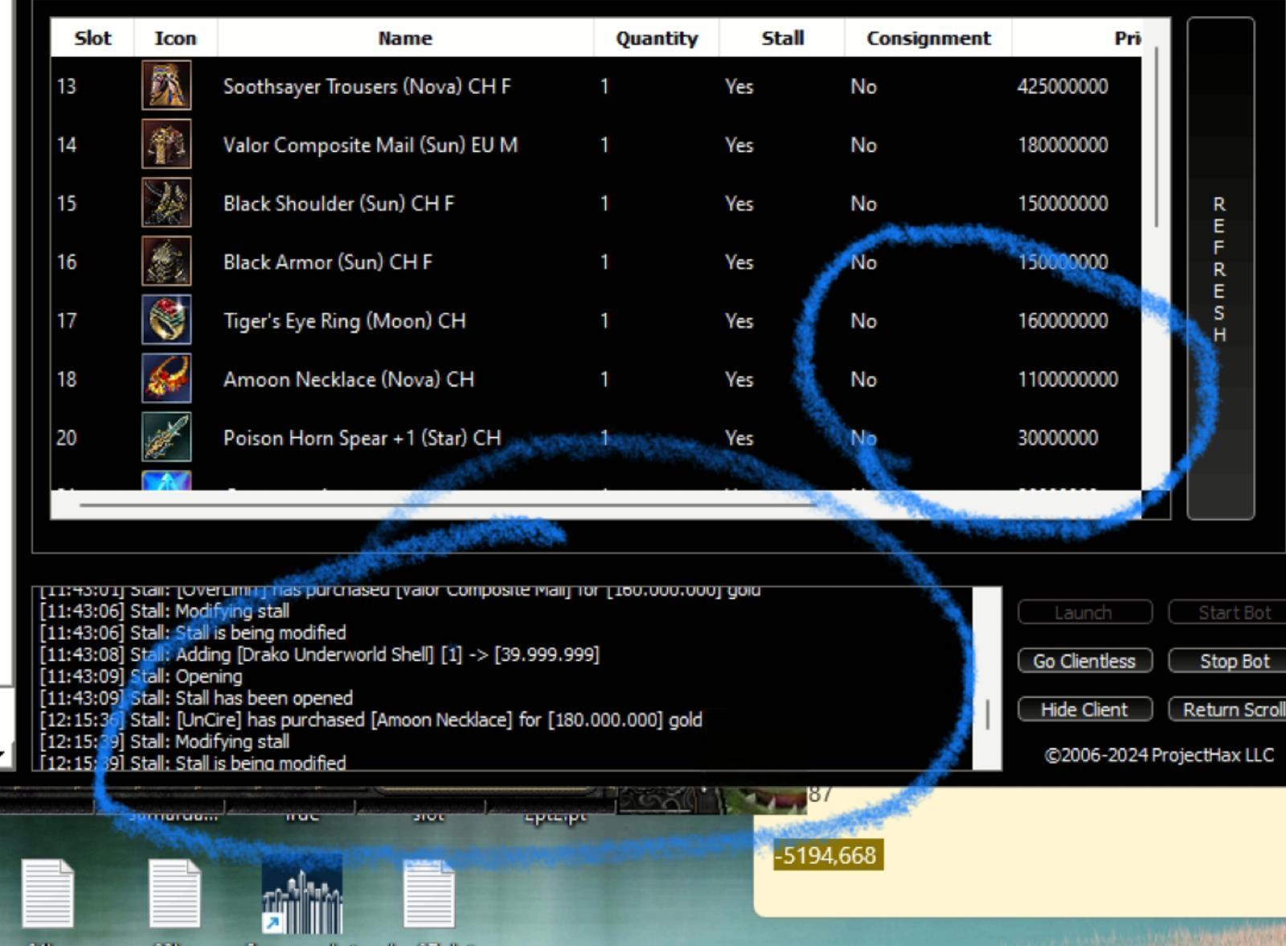Click the Stop Bot button
This screenshot has width=1286, height=946.
pos(1233,661)
